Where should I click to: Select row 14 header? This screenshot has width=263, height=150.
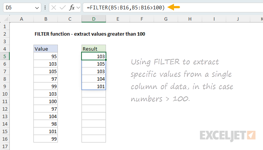5,124
